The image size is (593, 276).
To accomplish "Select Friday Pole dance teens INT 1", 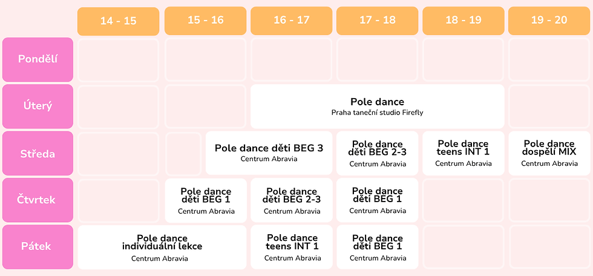I will tap(291, 247).
